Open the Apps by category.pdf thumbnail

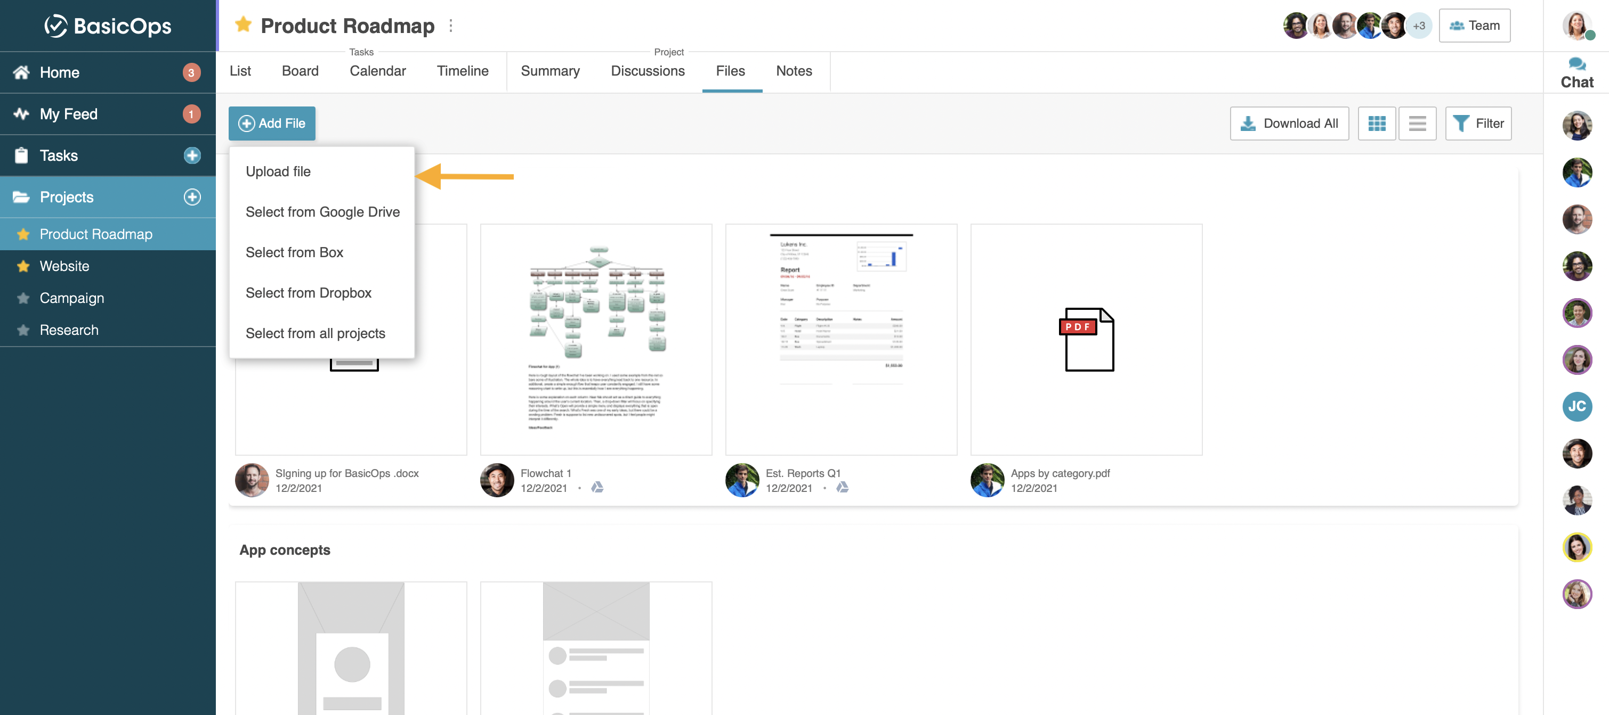click(x=1087, y=339)
